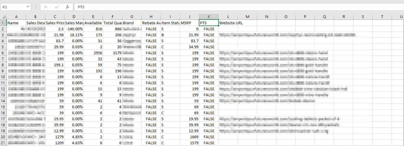Open the Name Box dropdown arrow
The width and height of the screenshot is (404, 146).
tap(28, 7)
